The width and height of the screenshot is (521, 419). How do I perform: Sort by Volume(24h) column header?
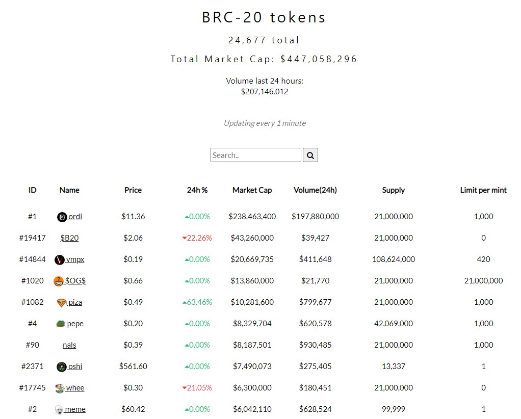point(315,190)
